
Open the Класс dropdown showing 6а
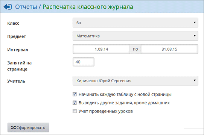(135, 23)
